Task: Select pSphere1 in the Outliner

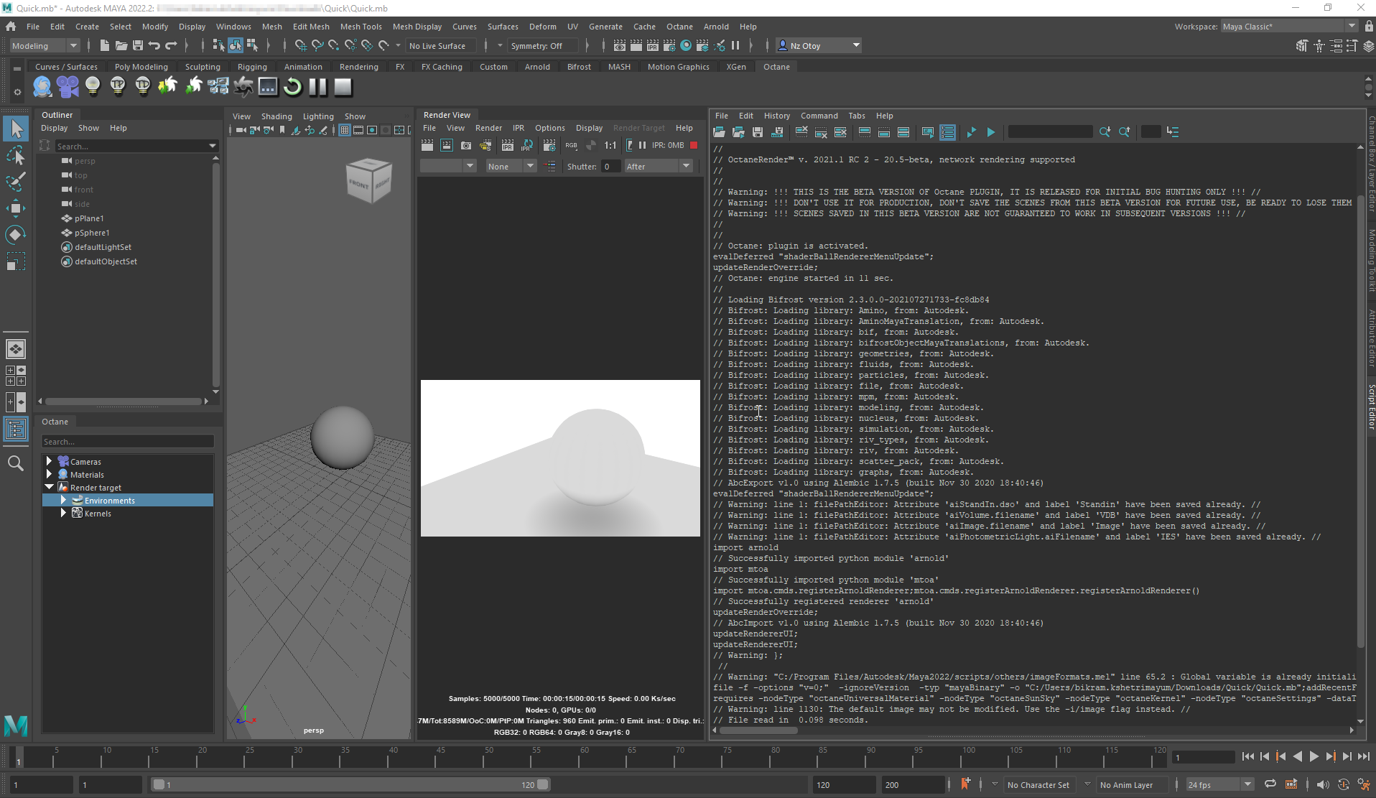Action: [92, 233]
